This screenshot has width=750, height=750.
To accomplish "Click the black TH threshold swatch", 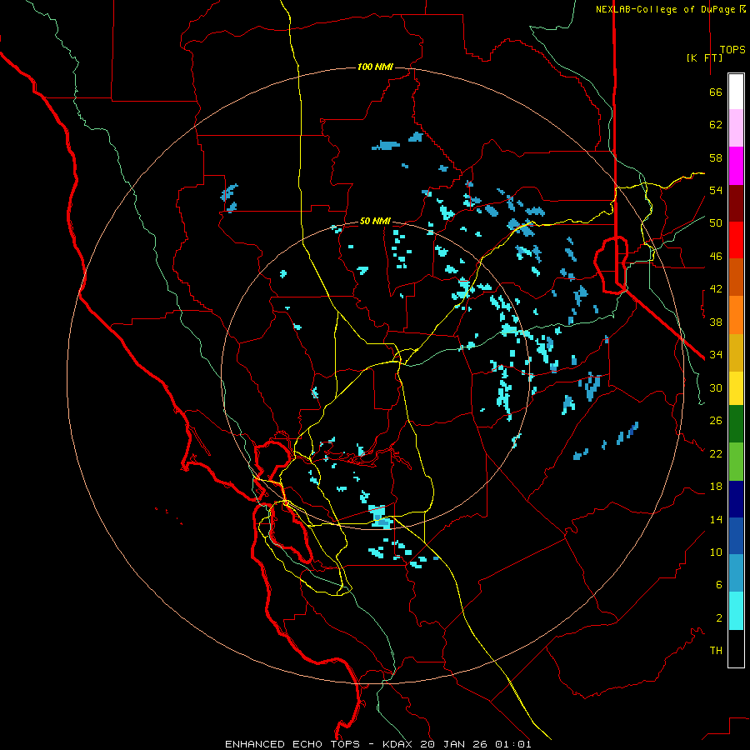I will pos(736,648).
